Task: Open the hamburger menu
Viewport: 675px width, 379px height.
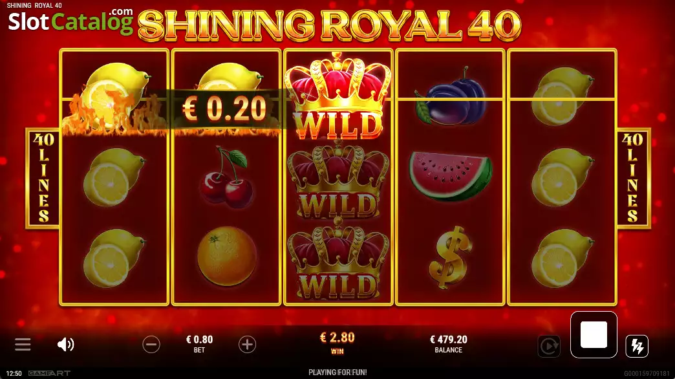Action: coord(23,345)
